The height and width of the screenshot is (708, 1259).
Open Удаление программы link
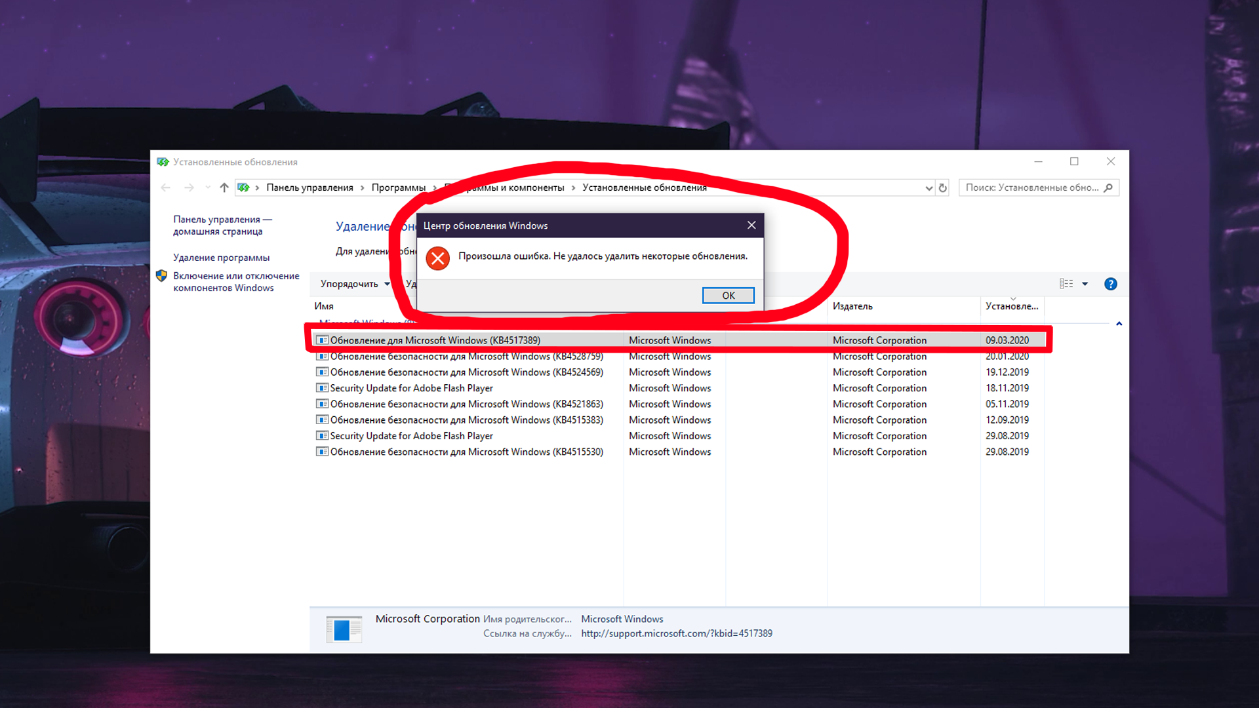(221, 258)
